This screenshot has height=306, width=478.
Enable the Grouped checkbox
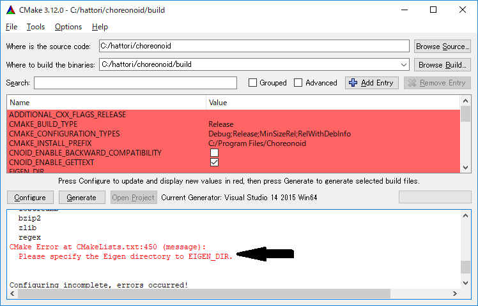point(253,83)
